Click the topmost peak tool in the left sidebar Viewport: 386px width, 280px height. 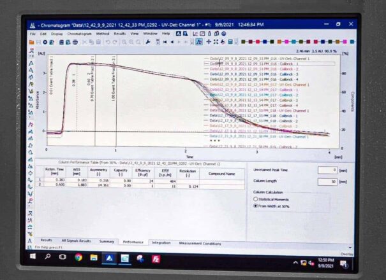tap(31, 51)
